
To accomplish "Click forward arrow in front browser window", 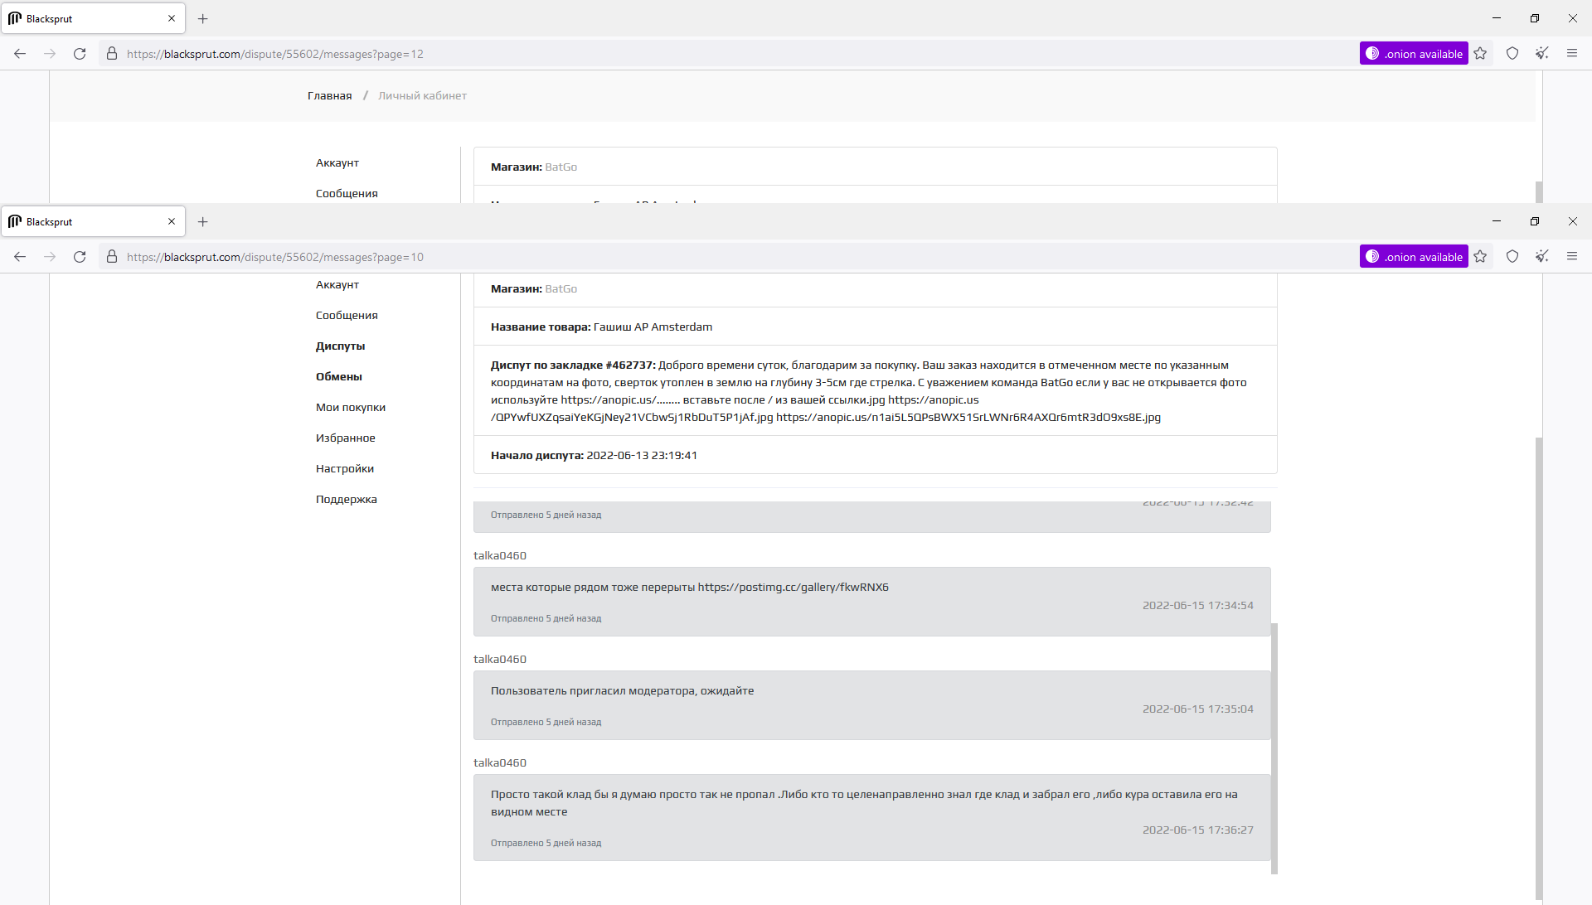I will pos(50,257).
